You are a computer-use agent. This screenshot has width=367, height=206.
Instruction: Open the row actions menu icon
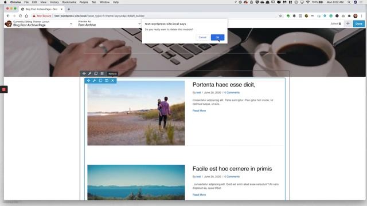[x=102, y=74]
